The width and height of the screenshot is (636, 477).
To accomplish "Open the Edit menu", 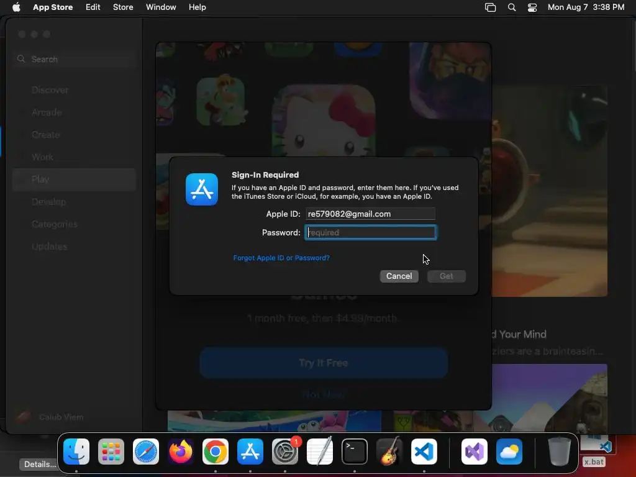I will [x=93, y=7].
